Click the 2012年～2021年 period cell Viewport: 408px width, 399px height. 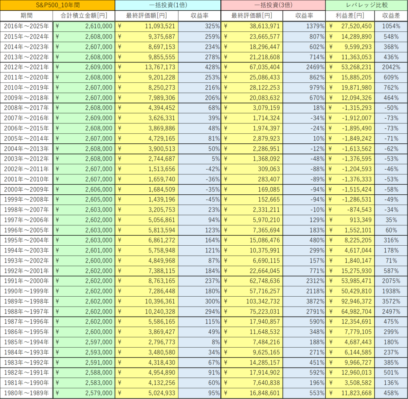(26, 67)
